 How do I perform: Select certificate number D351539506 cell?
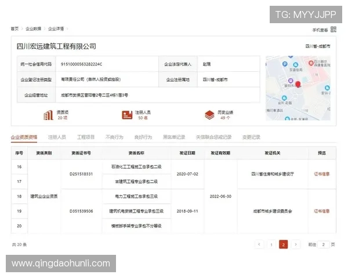81,211
